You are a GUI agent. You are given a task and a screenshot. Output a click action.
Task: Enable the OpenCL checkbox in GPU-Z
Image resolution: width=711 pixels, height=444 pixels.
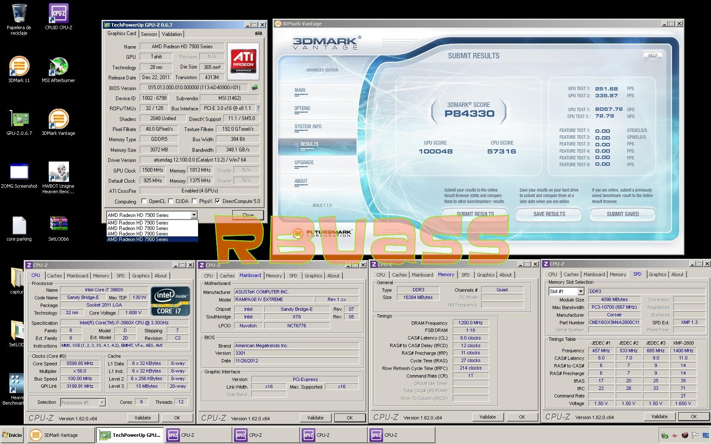pos(144,201)
